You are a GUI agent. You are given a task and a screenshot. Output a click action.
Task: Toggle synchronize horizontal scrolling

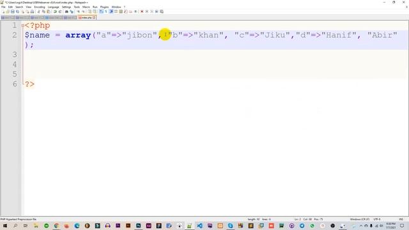pos(95,11)
